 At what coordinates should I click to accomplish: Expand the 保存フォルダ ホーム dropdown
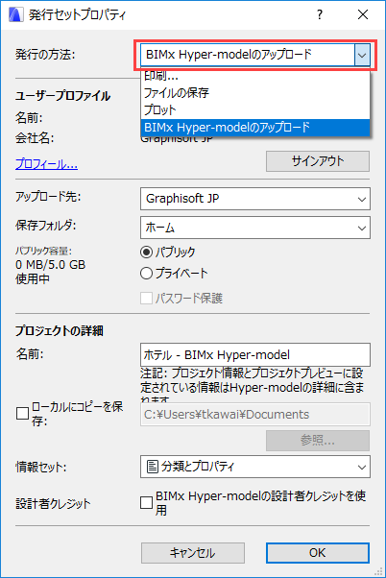click(255, 228)
